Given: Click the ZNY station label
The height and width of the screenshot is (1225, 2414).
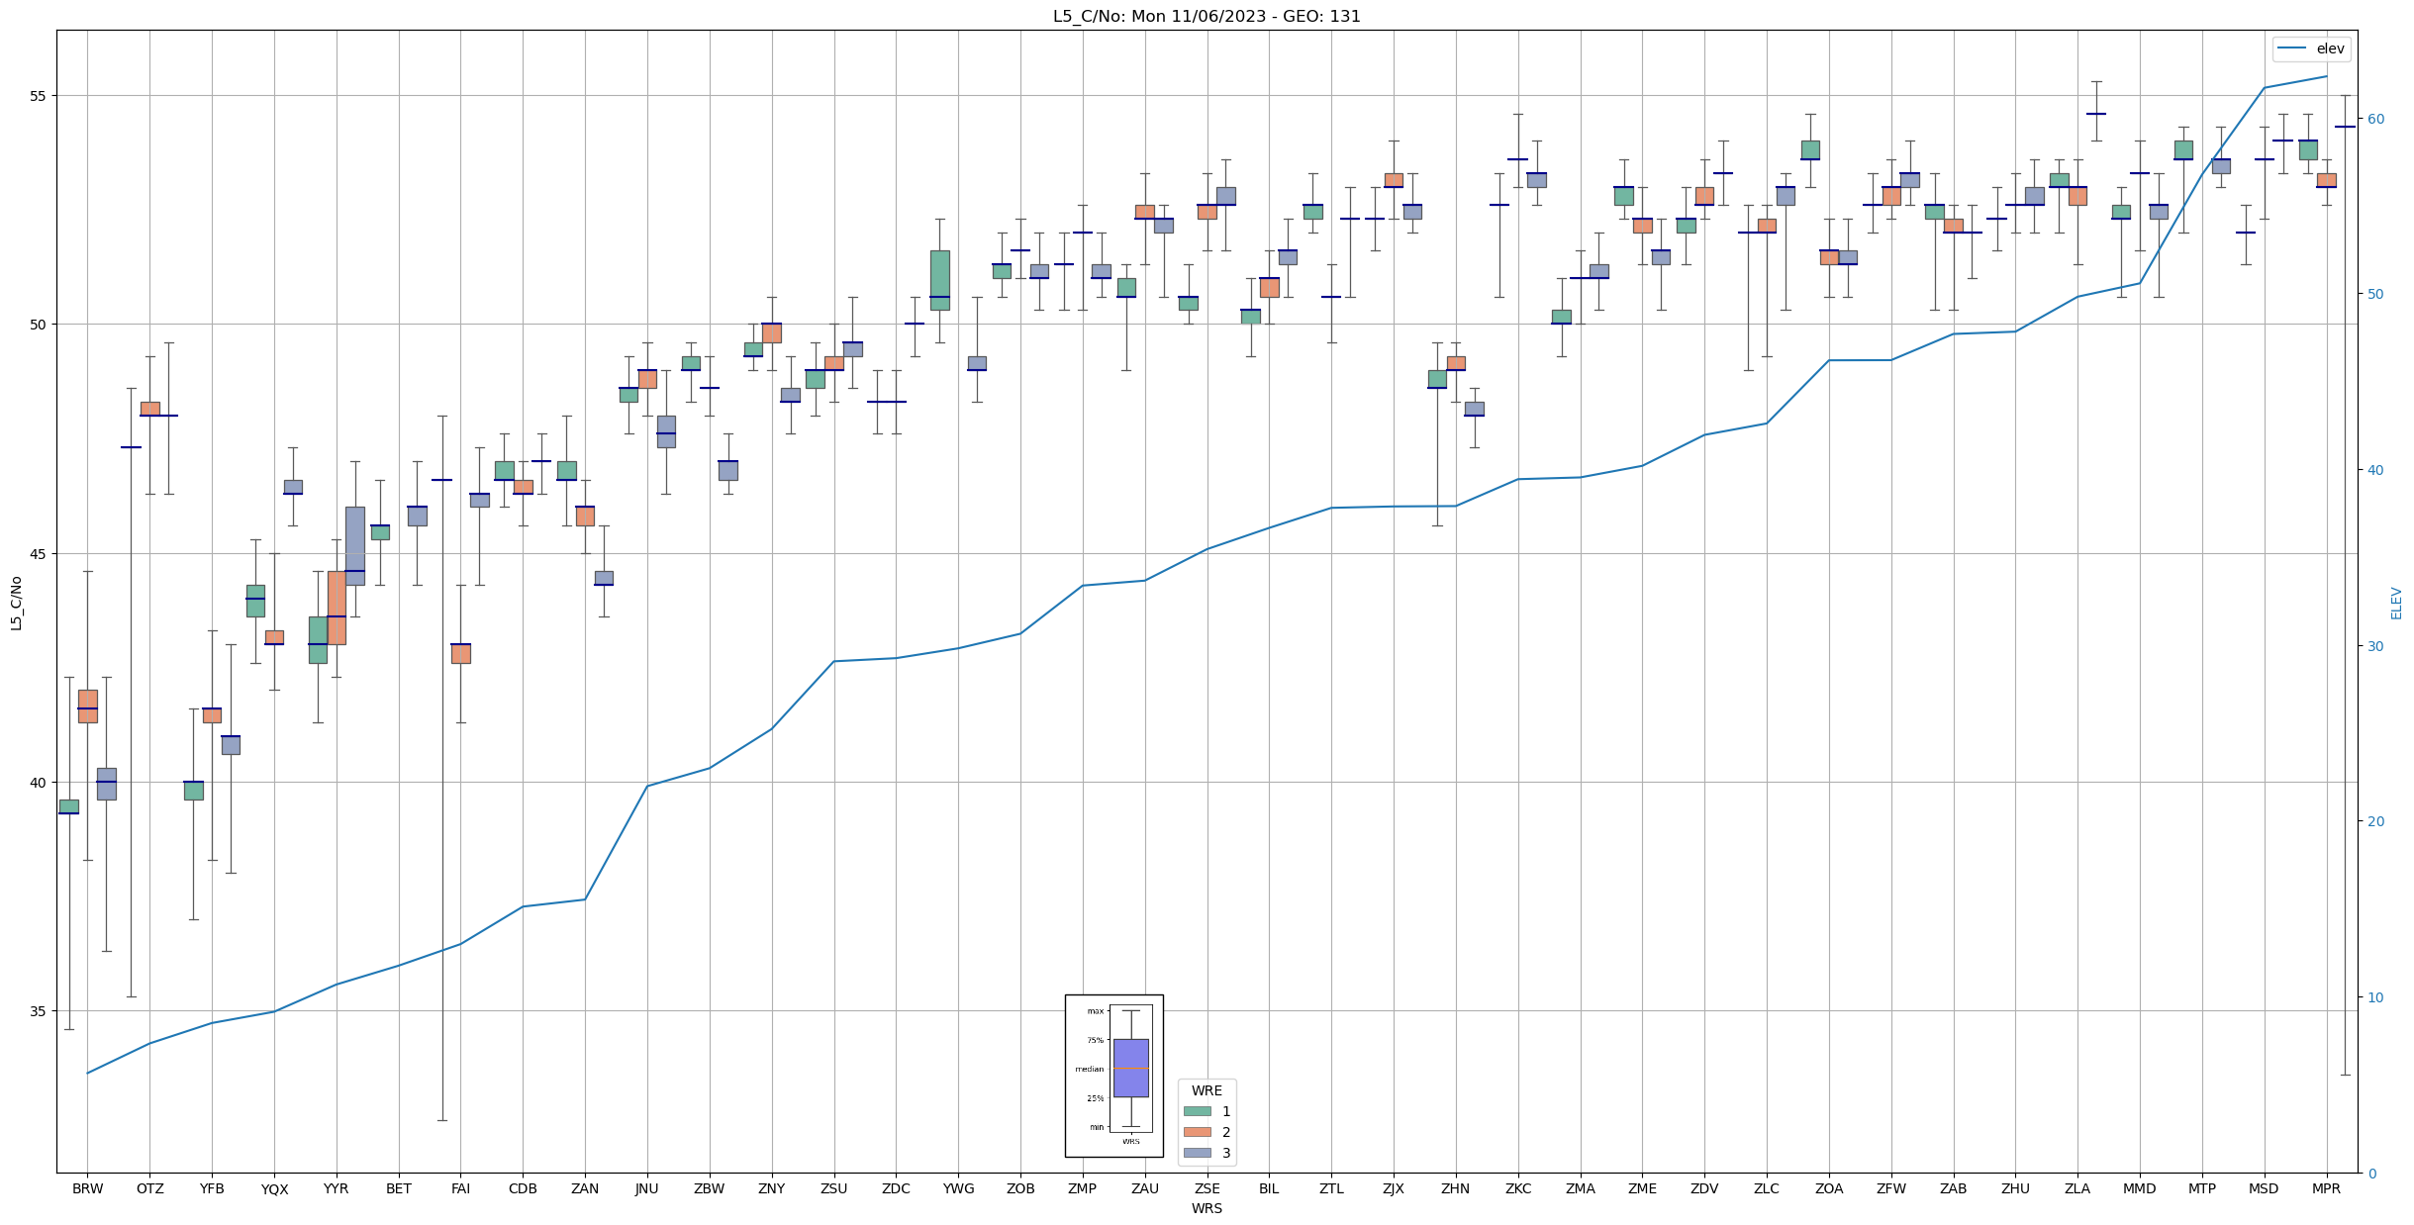Looking at the screenshot, I should click(772, 1189).
